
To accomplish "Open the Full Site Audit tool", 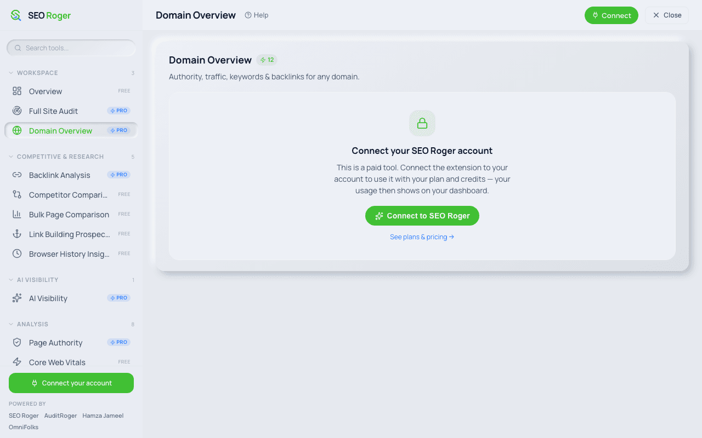I will 71,111.
